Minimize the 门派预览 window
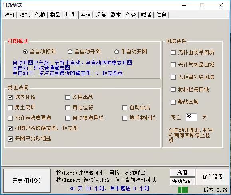Image resolution: width=231 pixels, height=195 pixels. [184, 6]
